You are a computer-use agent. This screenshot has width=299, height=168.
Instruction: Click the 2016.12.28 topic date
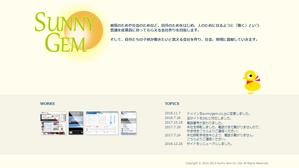tap(174, 144)
